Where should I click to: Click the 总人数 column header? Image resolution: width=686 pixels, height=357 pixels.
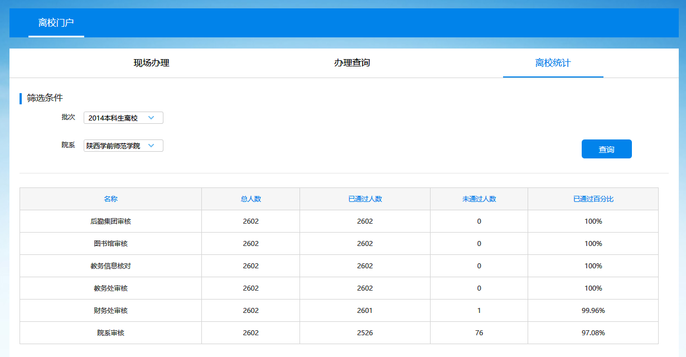point(250,199)
